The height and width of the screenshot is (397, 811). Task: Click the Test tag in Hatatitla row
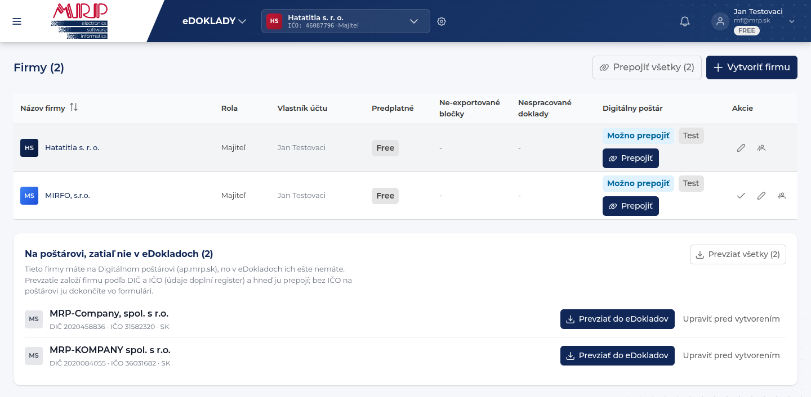coord(691,136)
